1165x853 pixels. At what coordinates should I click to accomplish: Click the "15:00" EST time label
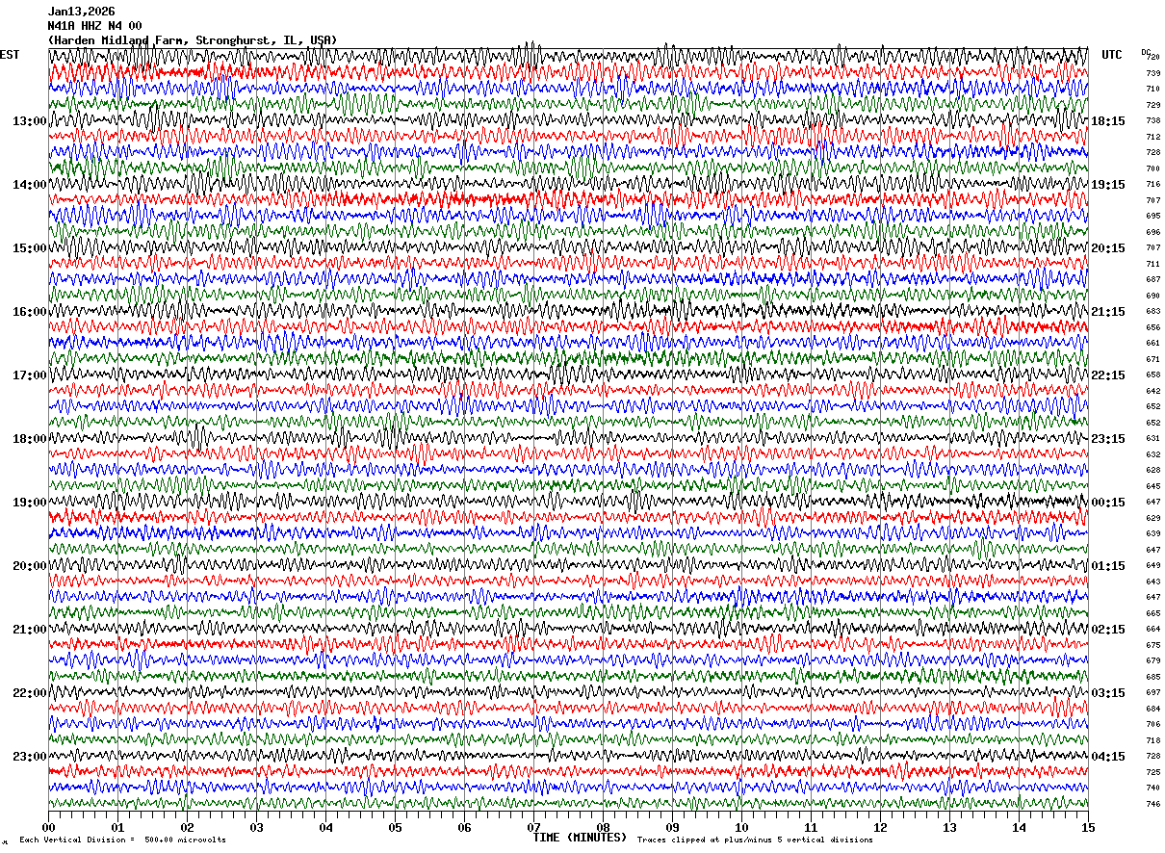(29, 248)
